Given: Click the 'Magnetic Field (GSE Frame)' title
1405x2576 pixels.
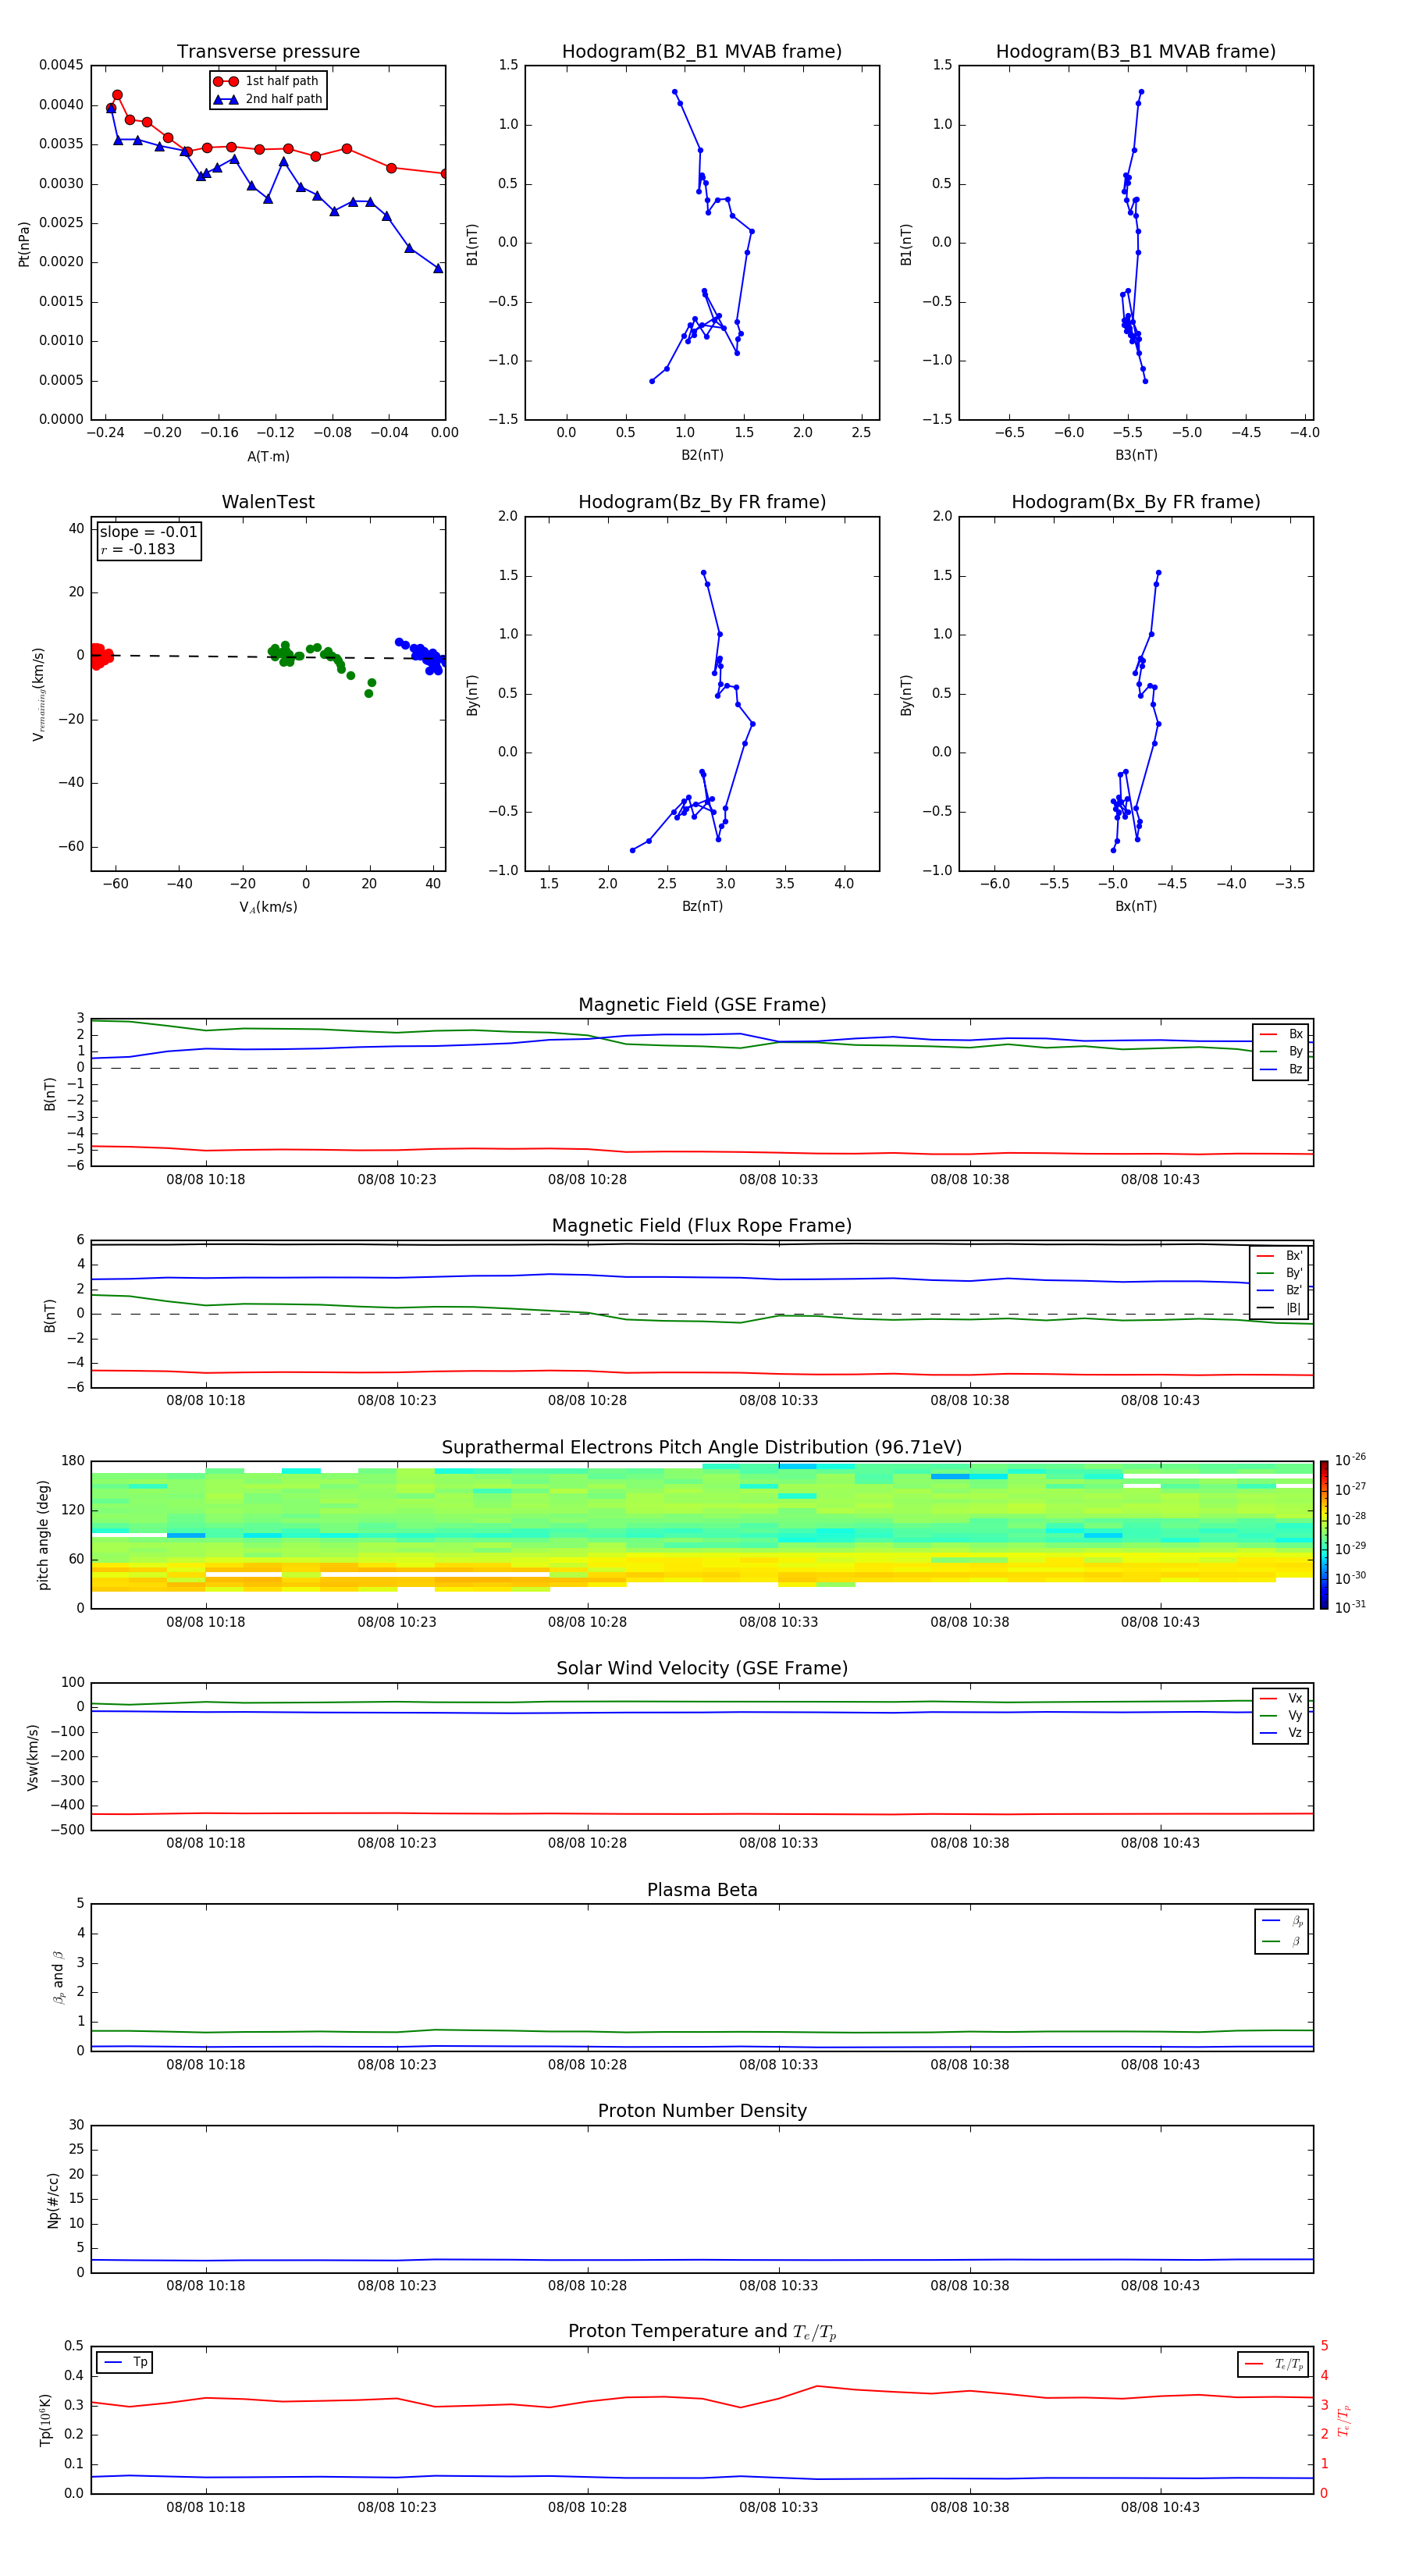Looking at the screenshot, I should [x=702, y=1005].
